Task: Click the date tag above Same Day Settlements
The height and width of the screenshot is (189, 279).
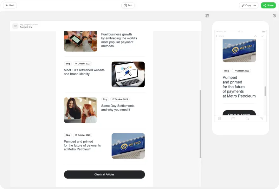Action: pos(120,99)
